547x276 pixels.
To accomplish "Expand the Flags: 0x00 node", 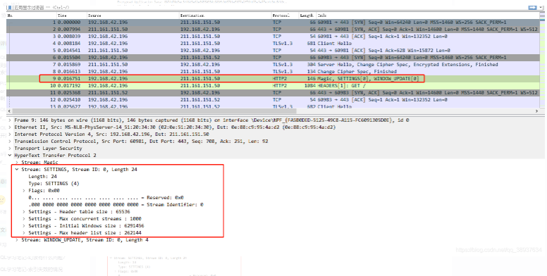I will 24,191.
